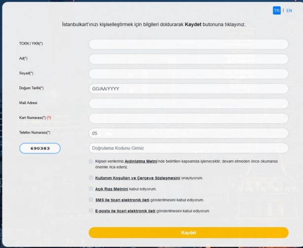Image resolution: width=303 pixels, height=248 pixels.
Task: Open the Açık Rıza Metnini link
Action: (112, 189)
